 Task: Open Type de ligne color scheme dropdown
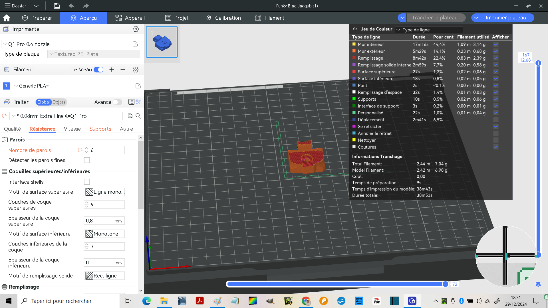pyautogui.click(x=429, y=30)
